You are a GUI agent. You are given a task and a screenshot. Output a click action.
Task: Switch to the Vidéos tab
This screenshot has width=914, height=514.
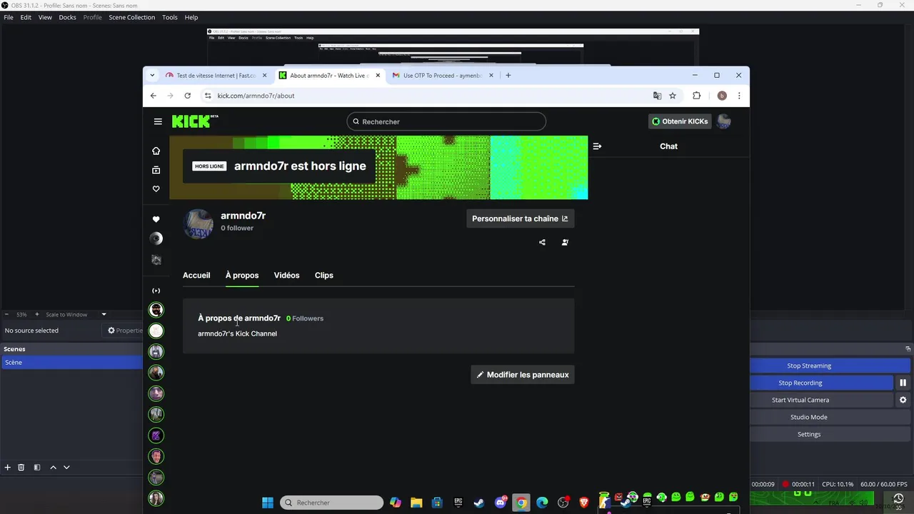286,275
